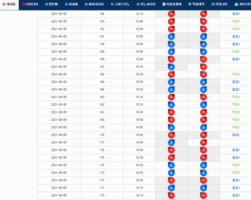Open the 파워사다리 menu item

(94, 4)
